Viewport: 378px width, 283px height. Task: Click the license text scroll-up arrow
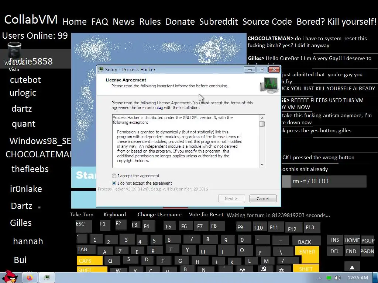tap(262, 118)
